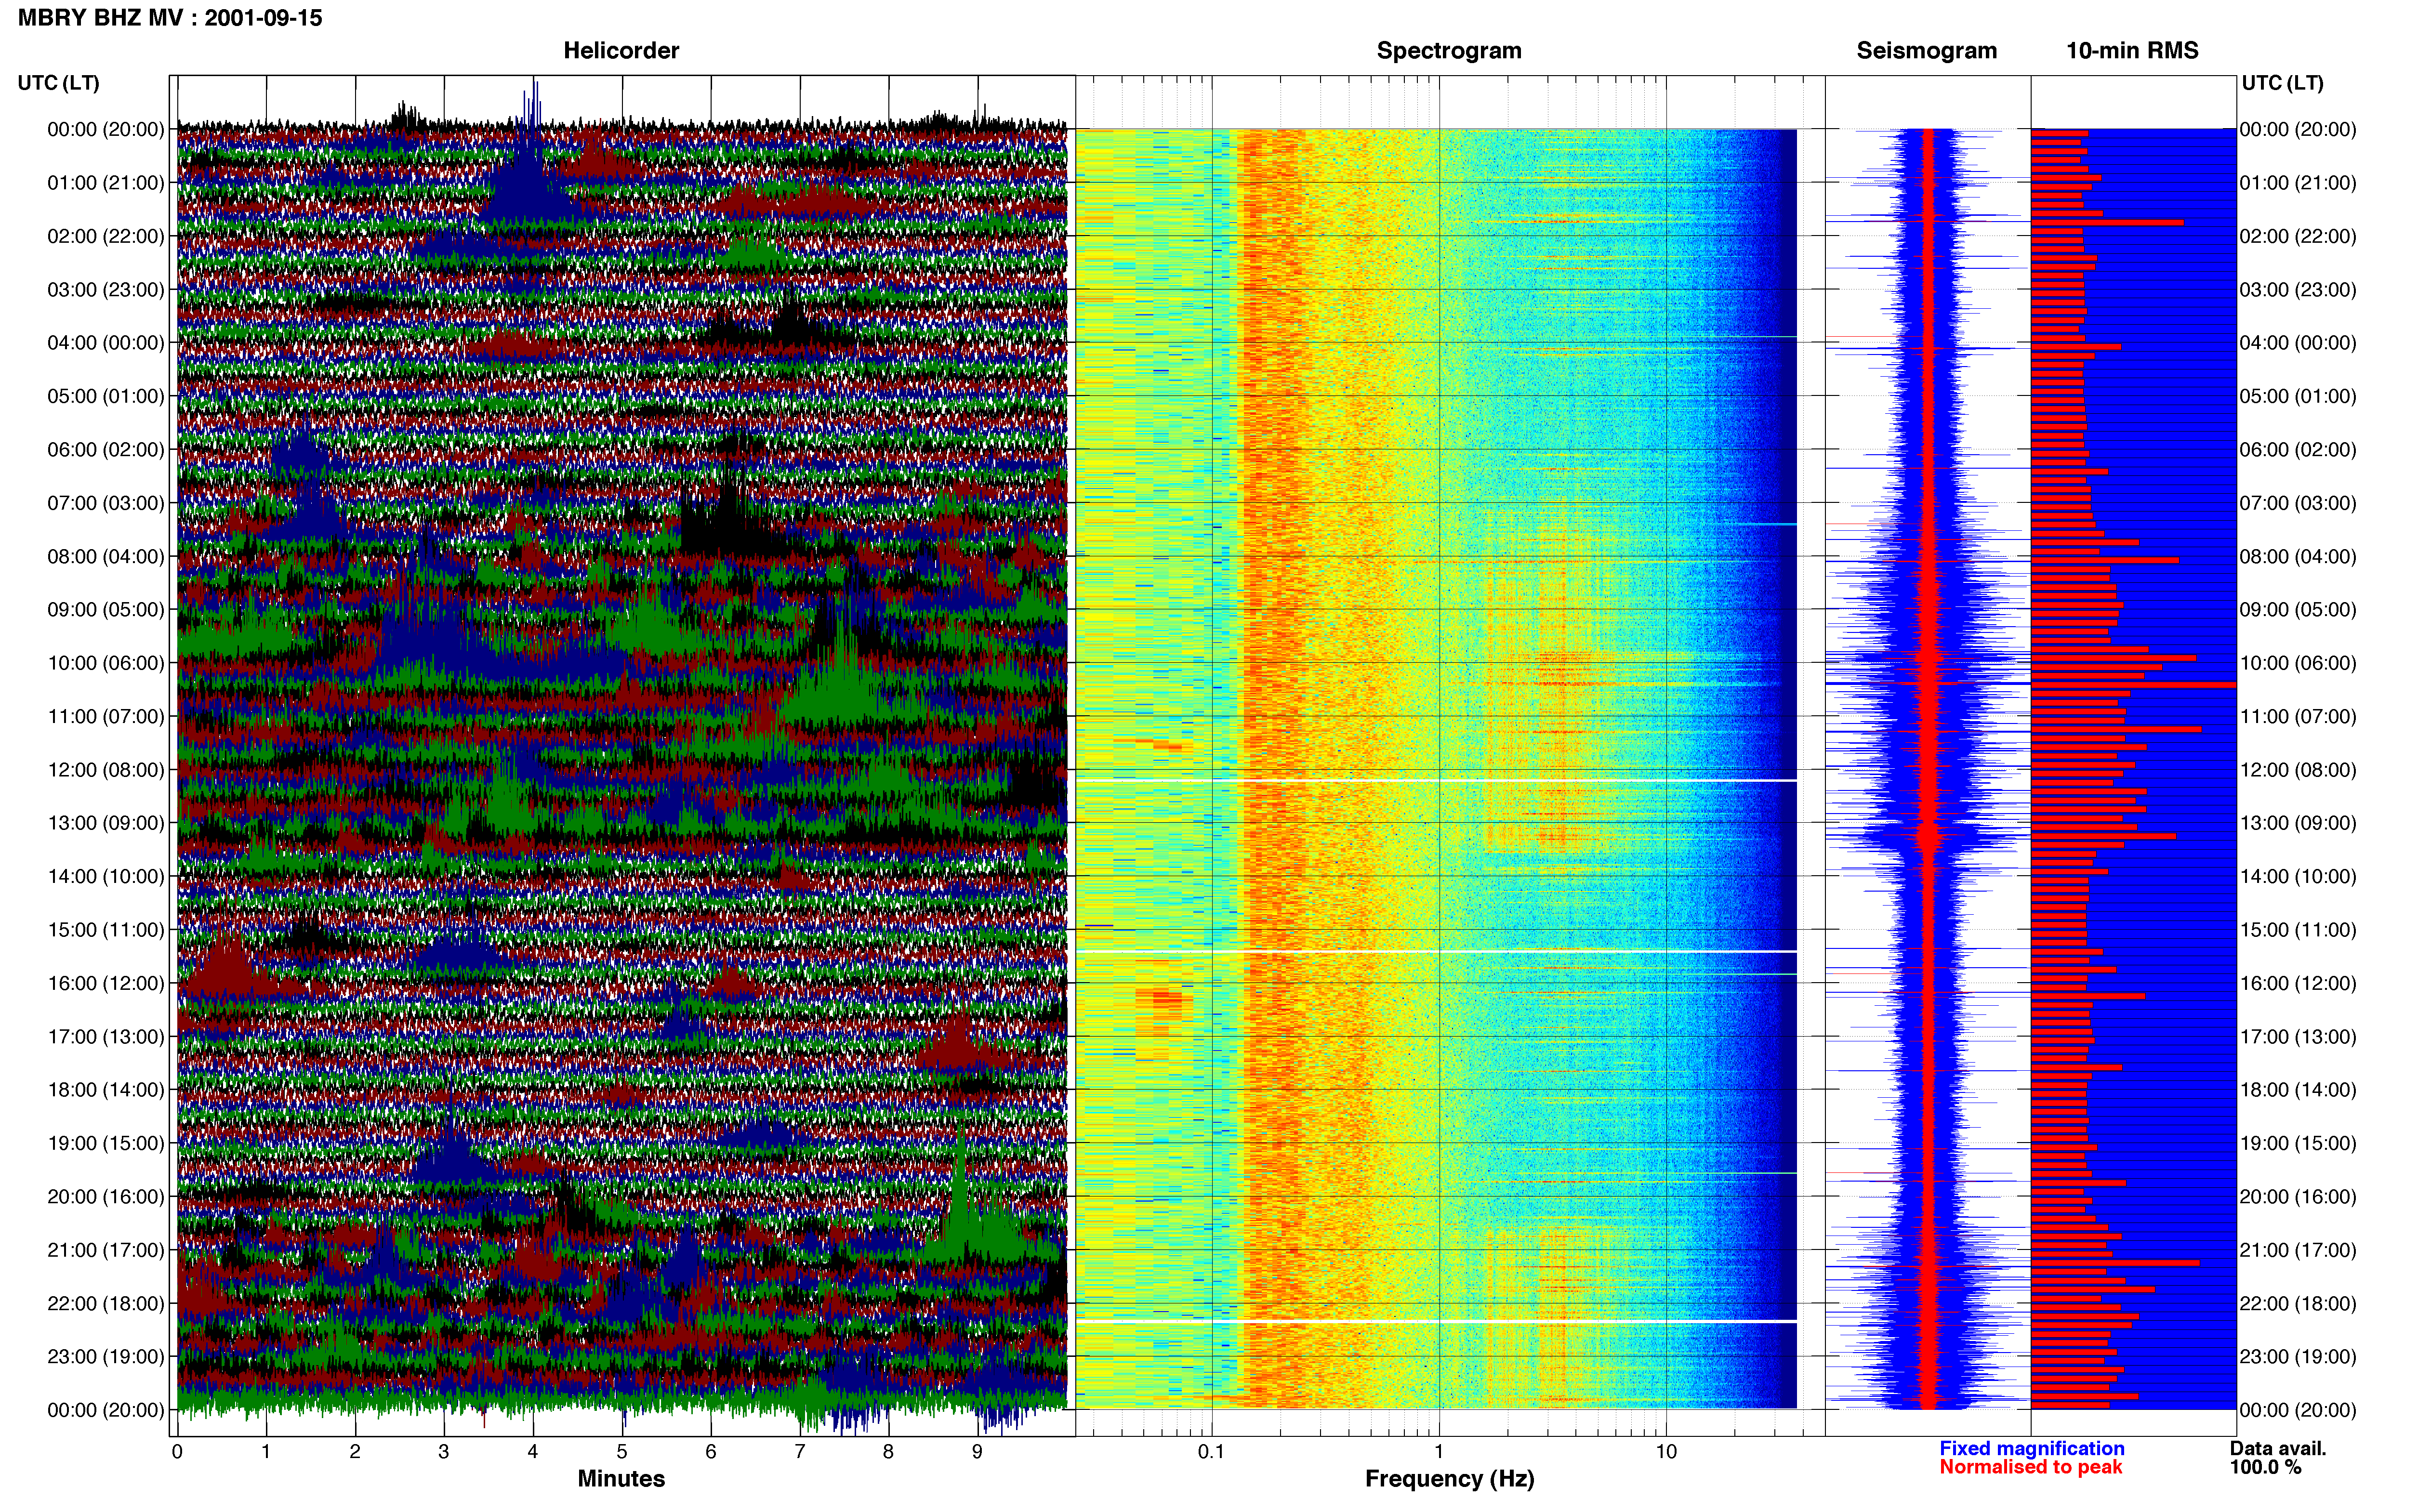The height and width of the screenshot is (1512, 2418).
Task: Click left time label '01:00 (21:00)'
Action: [x=106, y=183]
